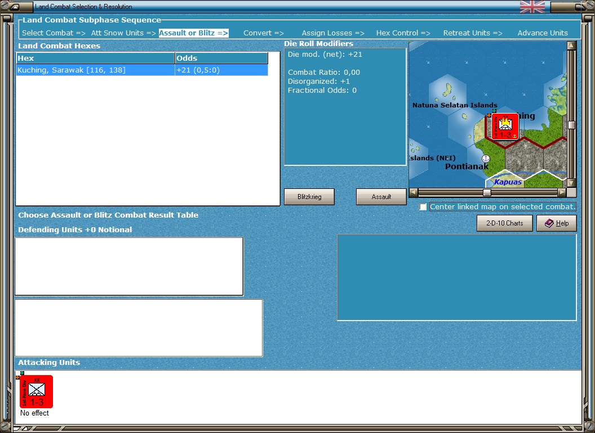Image resolution: width=595 pixels, height=433 pixels.
Task: Click the Assign Losses subphase step
Action: (333, 33)
